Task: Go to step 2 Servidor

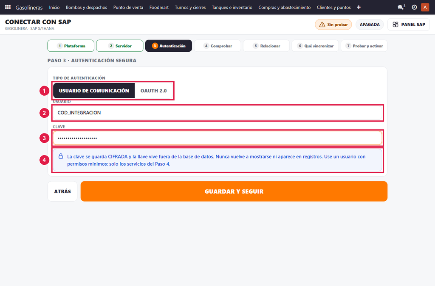Action: coord(119,46)
